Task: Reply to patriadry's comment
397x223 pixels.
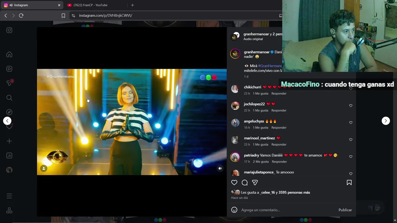Action: 279,162
